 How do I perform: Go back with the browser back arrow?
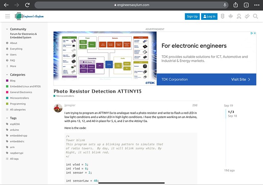coord(6,5)
